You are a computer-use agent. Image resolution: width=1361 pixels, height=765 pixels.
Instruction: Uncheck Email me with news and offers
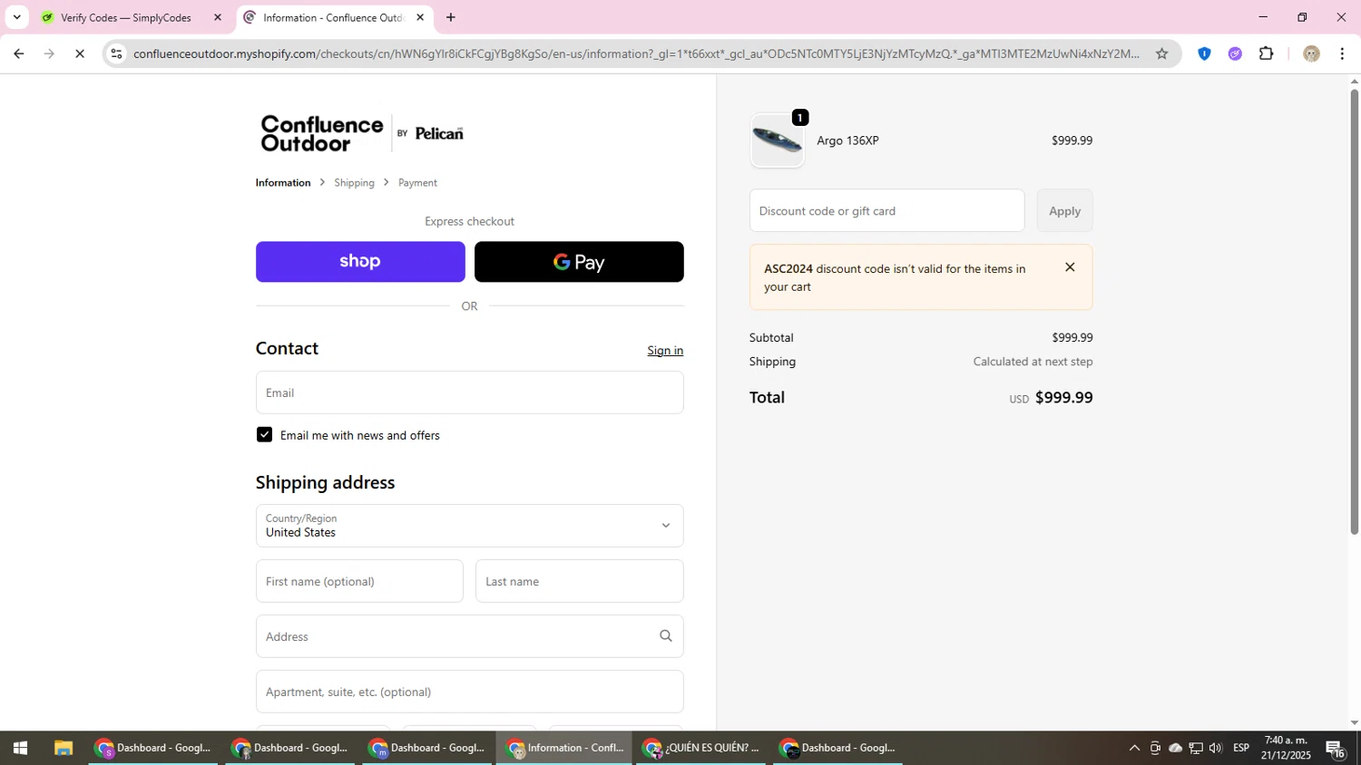pos(264,435)
